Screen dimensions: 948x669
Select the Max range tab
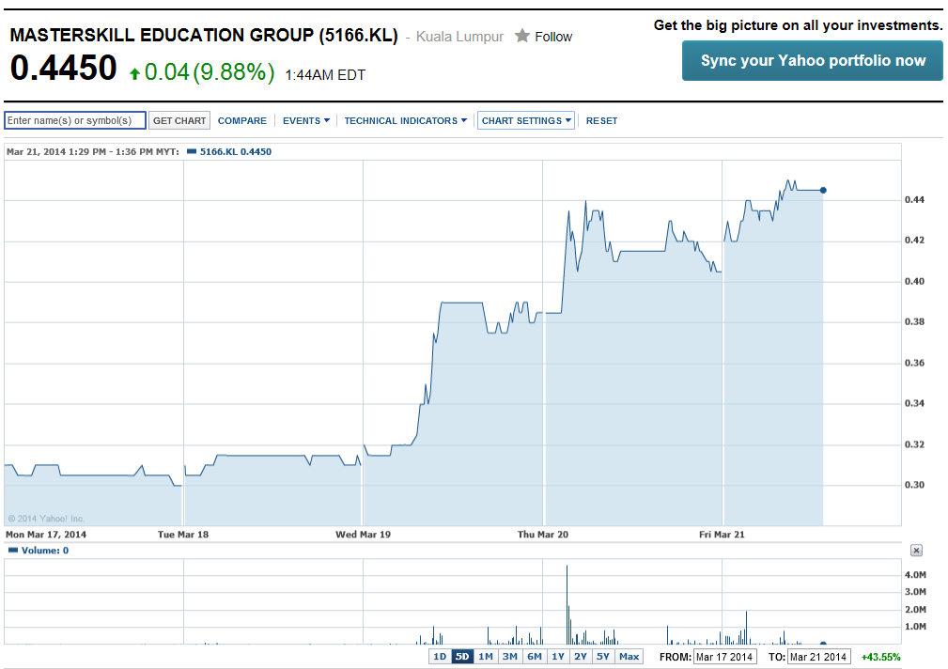pos(629,656)
